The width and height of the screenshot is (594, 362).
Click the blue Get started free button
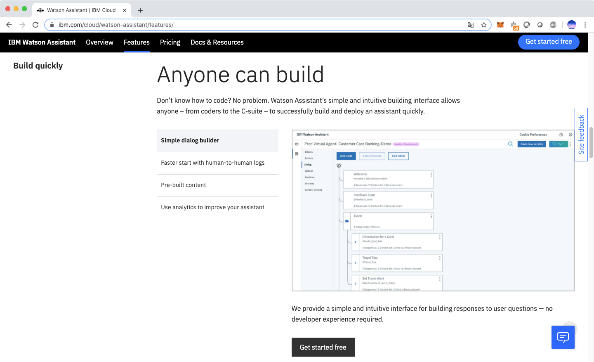pyautogui.click(x=549, y=42)
